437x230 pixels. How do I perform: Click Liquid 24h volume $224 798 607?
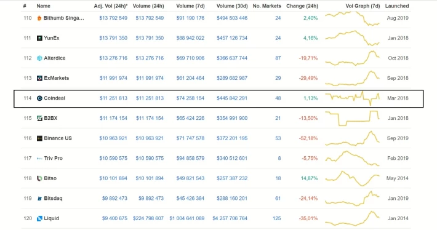(x=148, y=218)
